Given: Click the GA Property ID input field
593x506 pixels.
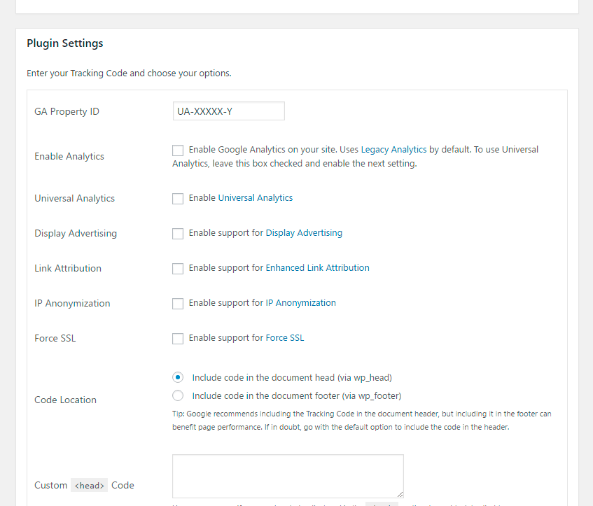Looking at the screenshot, I should point(228,111).
